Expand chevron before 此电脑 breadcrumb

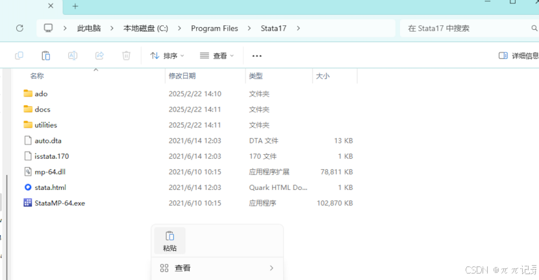(65, 28)
